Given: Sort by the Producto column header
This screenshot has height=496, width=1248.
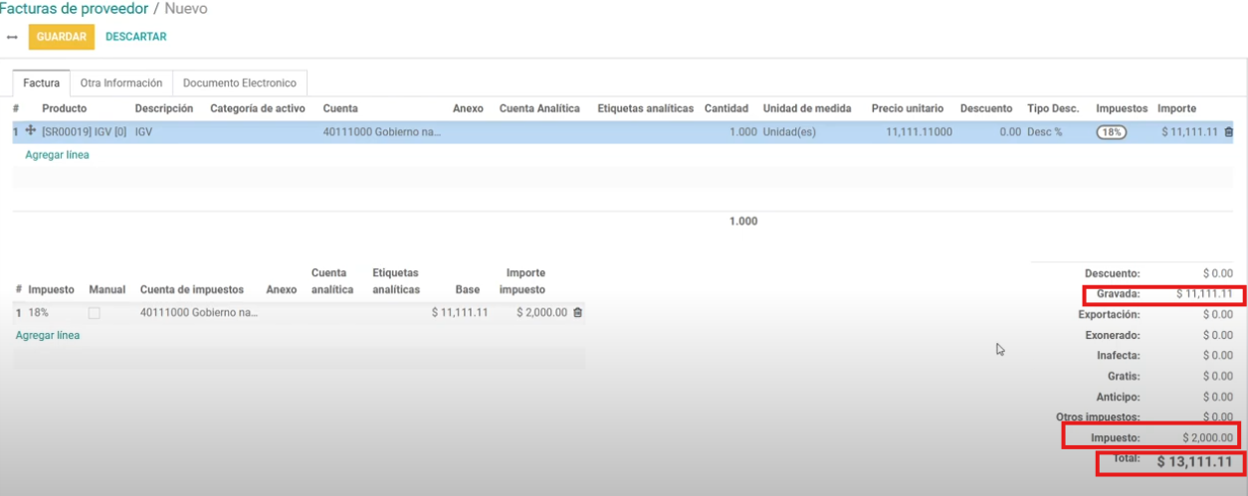Looking at the screenshot, I should (64, 108).
